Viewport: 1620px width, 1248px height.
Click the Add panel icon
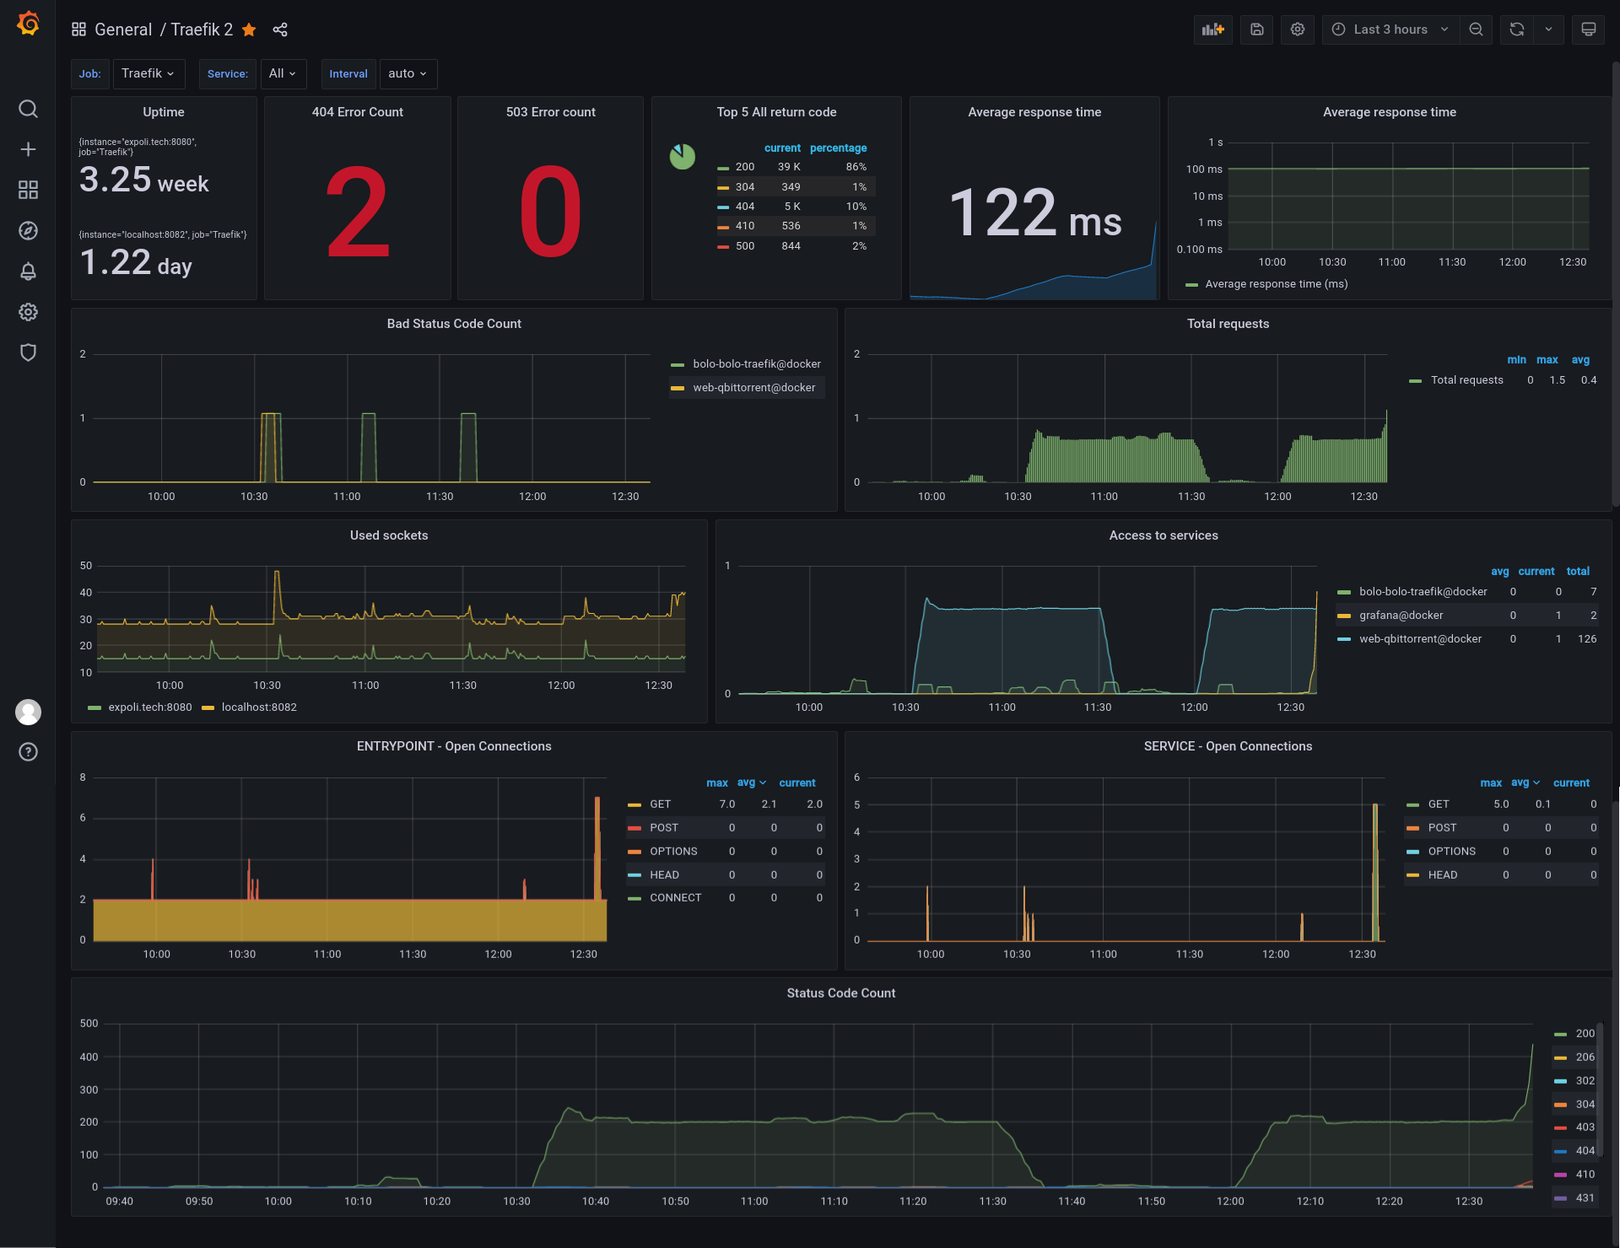pyautogui.click(x=1213, y=30)
